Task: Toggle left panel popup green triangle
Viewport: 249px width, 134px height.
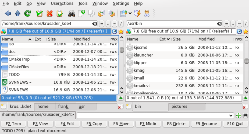Action: pyautogui.click(x=121, y=98)
